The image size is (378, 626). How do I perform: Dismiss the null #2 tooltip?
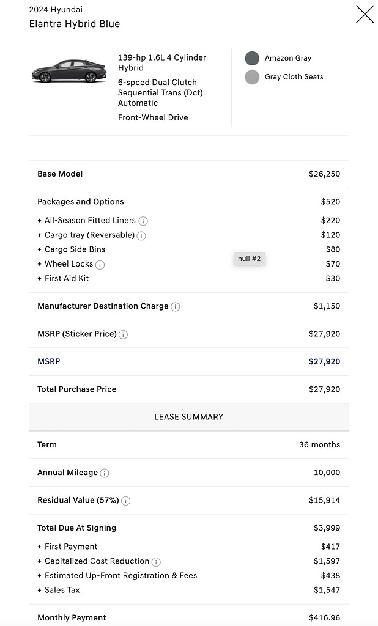click(249, 259)
